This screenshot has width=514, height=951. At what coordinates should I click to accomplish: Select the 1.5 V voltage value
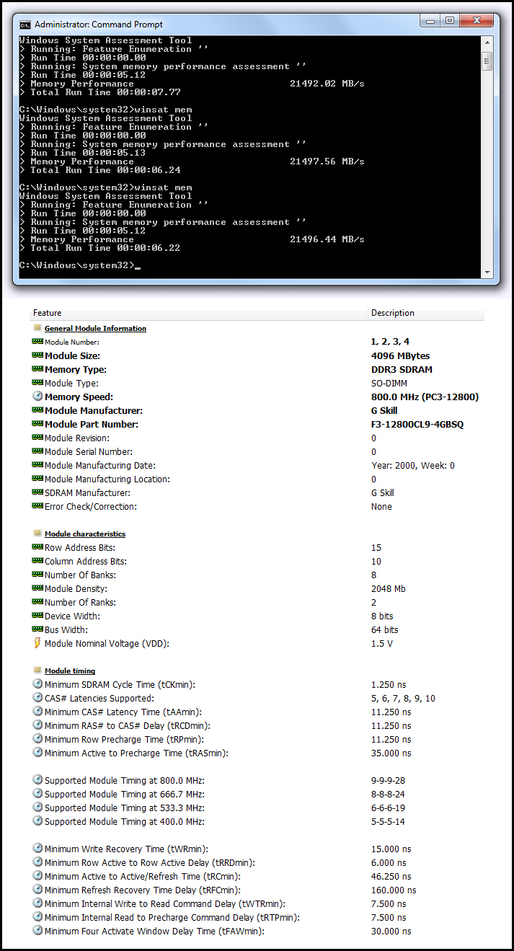coord(382,643)
